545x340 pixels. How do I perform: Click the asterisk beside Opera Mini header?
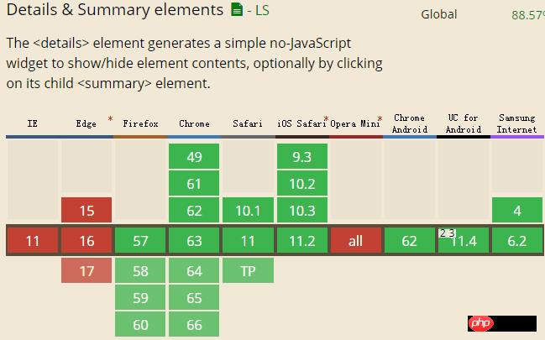point(380,120)
